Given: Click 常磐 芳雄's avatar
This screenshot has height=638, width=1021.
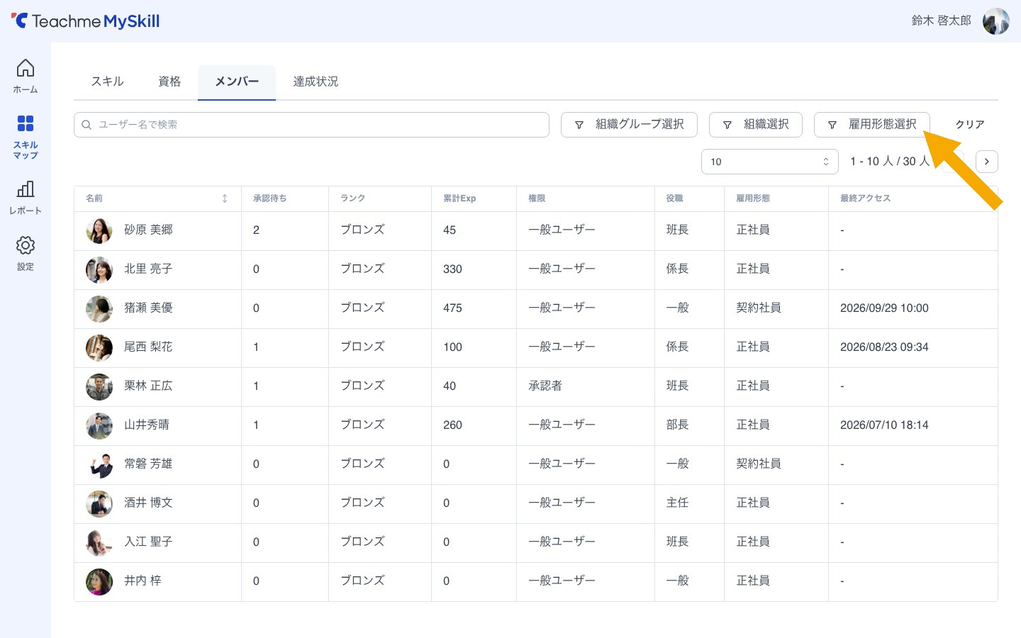Looking at the screenshot, I should pyautogui.click(x=99, y=464).
